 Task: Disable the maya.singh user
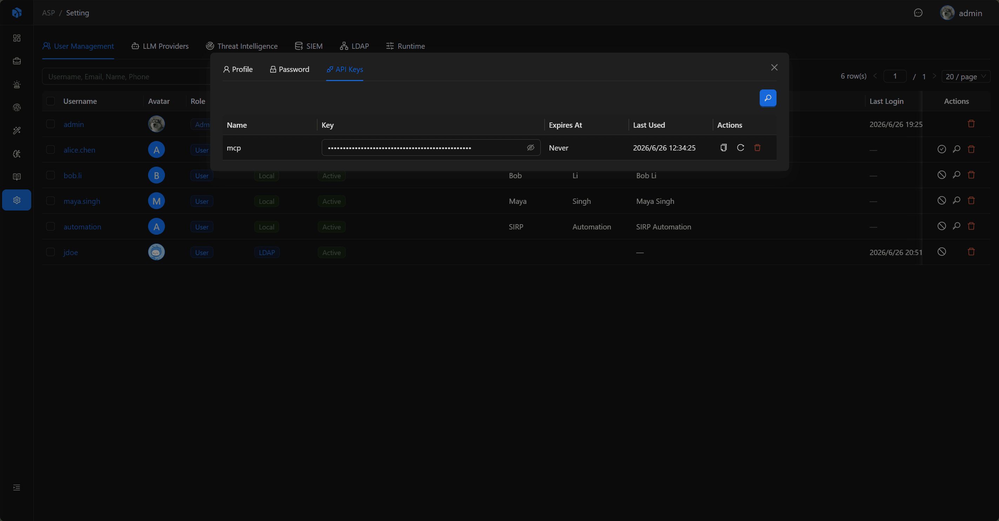click(941, 200)
